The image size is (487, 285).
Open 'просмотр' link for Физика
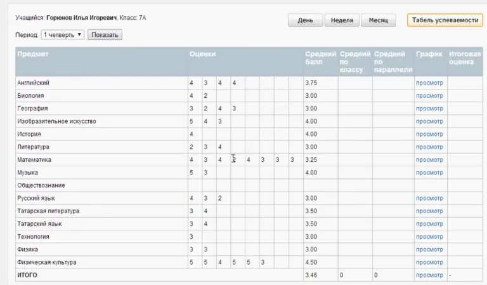tap(429, 249)
